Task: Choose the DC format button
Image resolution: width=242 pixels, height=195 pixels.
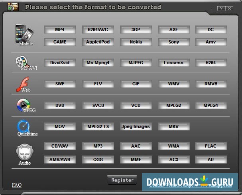Action: [x=211, y=30]
